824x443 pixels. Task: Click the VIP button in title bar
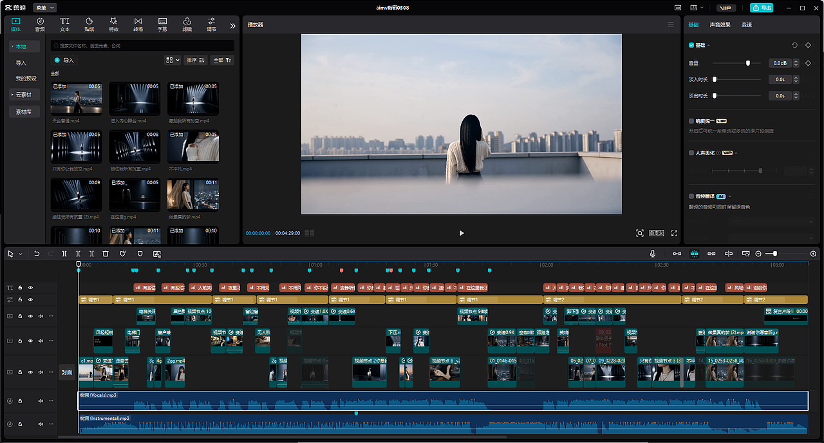click(x=726, y=8)
